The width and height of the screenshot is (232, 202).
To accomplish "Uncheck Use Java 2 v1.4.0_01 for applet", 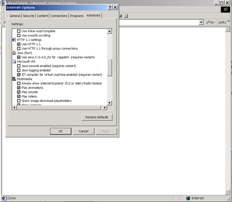I will pyautogui.click(x=19, y=57).
